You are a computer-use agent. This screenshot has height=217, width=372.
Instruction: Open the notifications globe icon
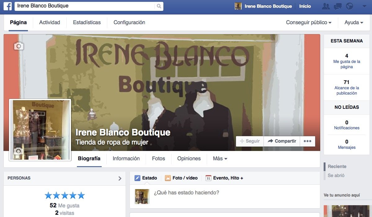350,6
